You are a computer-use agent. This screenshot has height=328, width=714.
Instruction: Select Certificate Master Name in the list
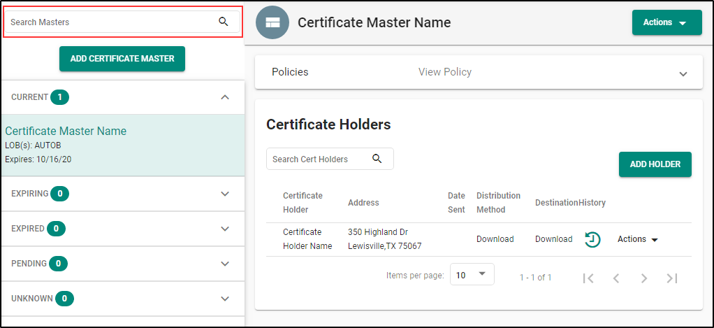click(x=123, y=145)
